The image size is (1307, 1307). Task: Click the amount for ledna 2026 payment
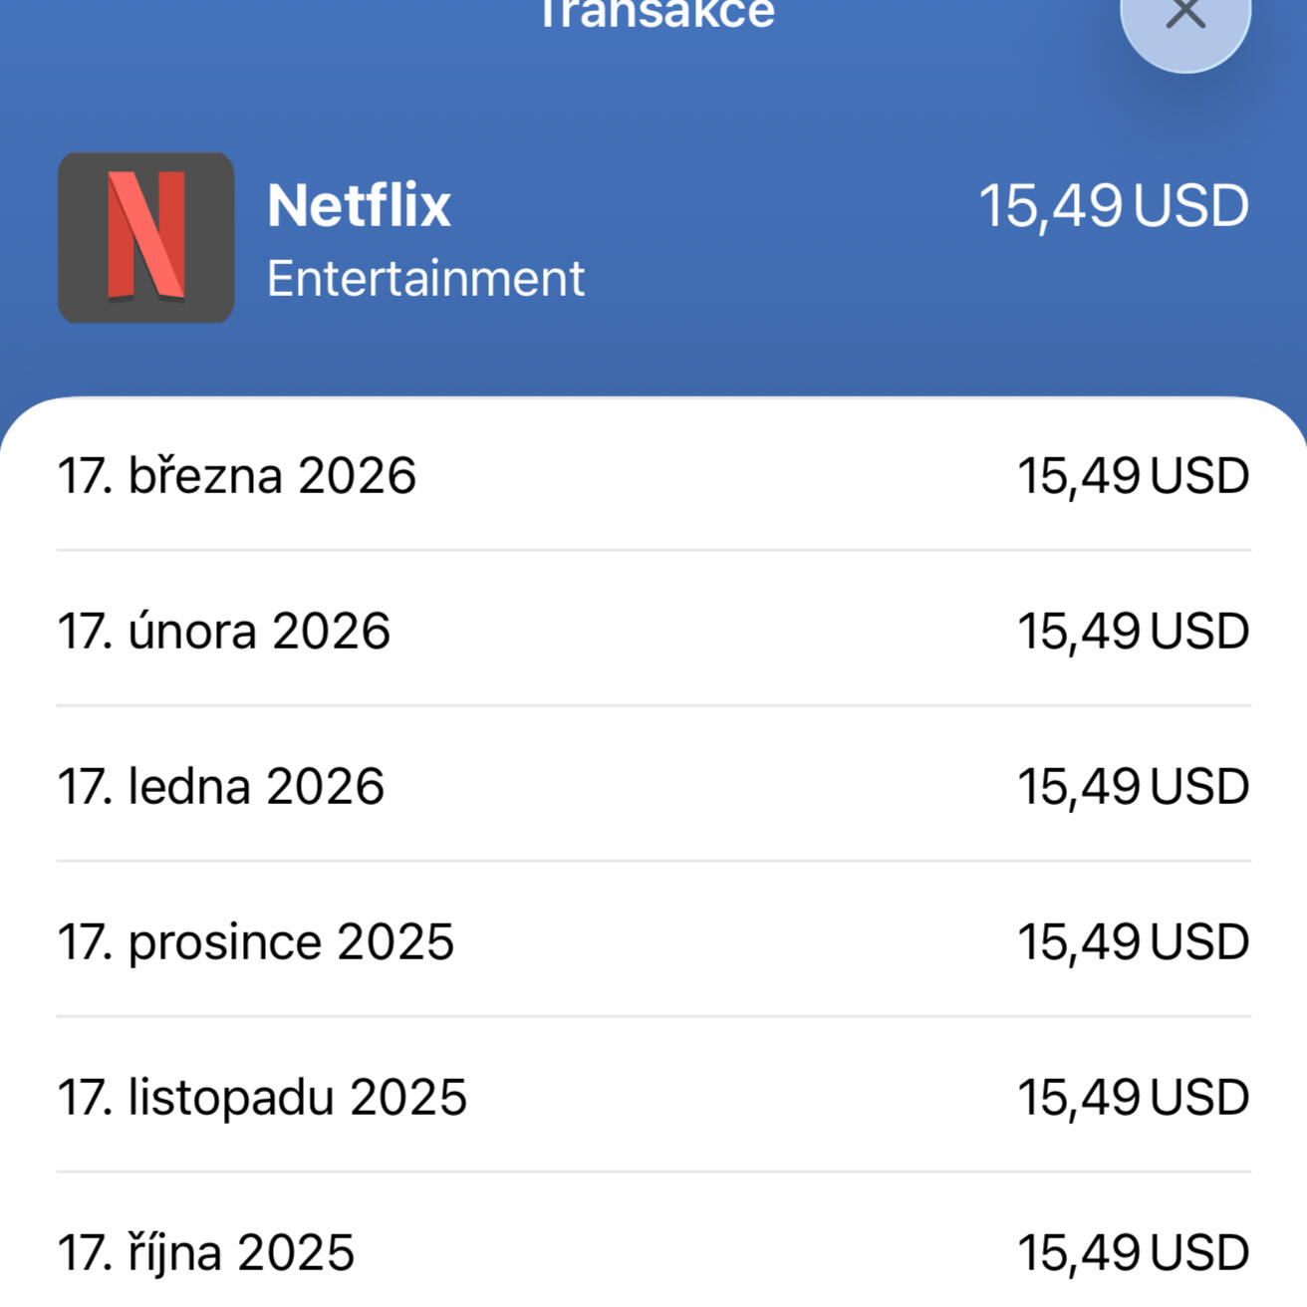pyautogui.click(x=1133, y=786)
